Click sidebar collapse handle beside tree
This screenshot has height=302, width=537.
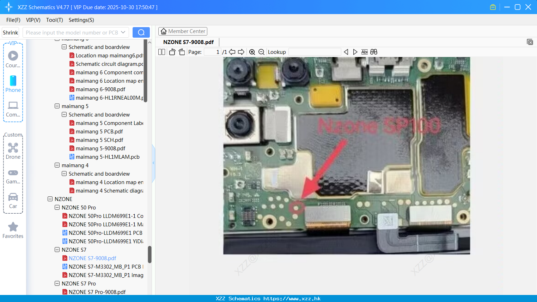[153, 163]
